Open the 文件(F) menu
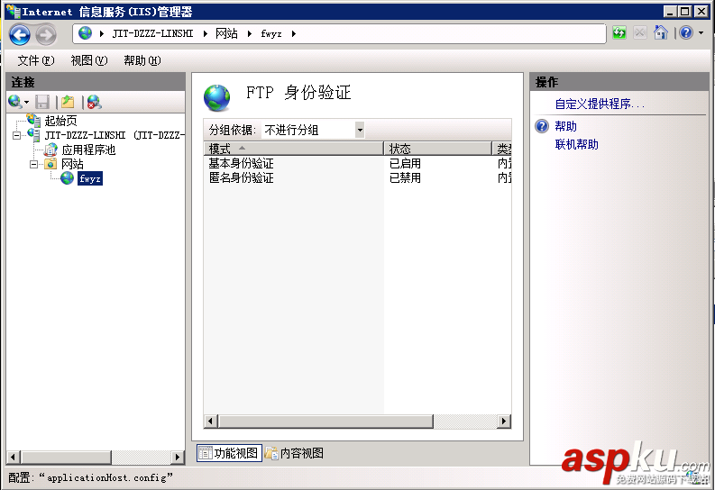The width and height of the screenshot is (715, 490). [35, 60]
